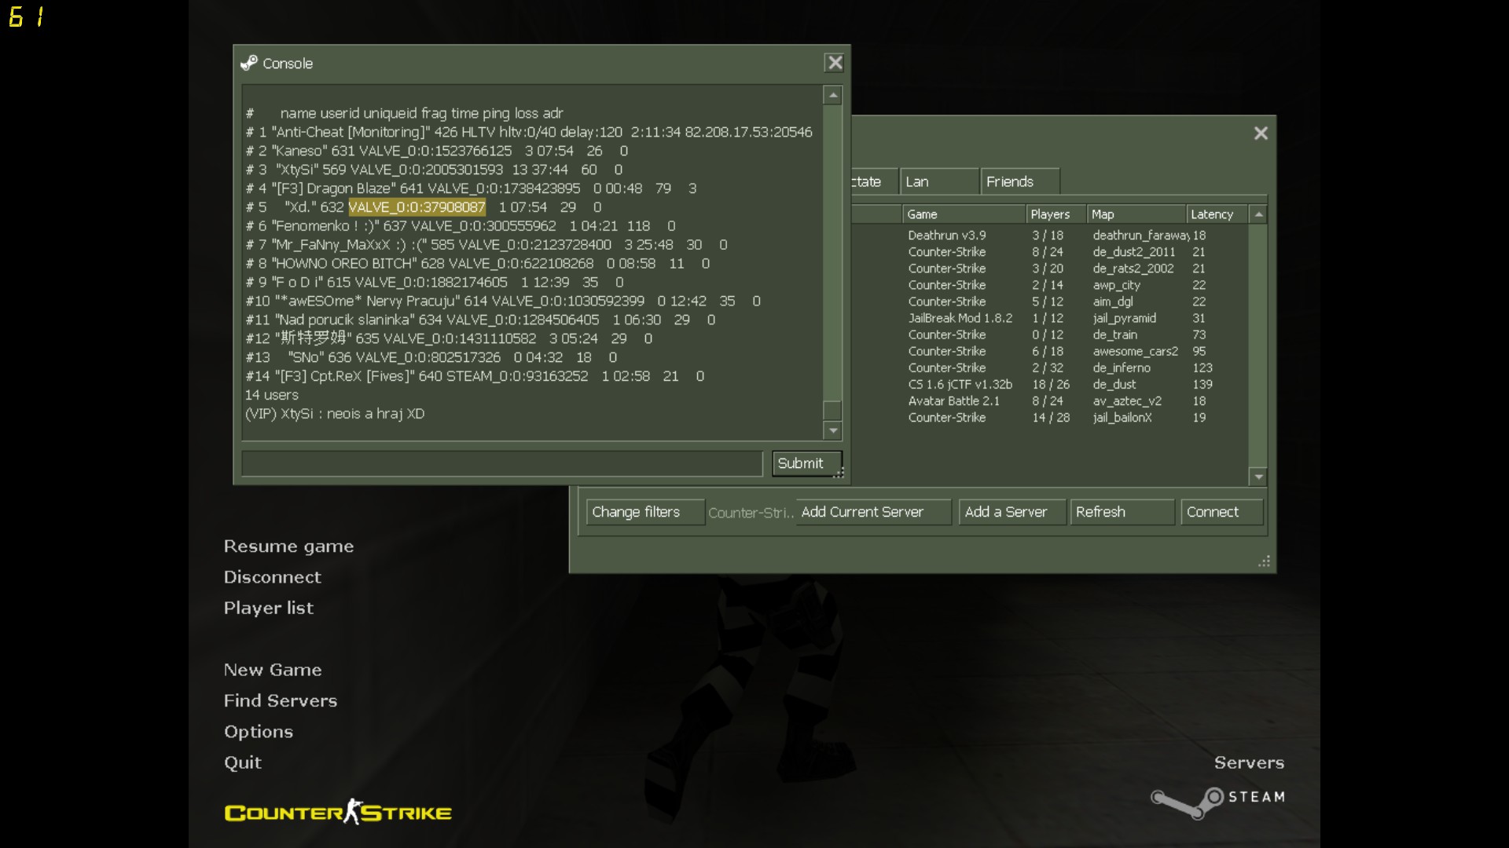Click the server list scrollbar track
The height and width of the screenshot is (848, 1509).
tap(1258, 345)
